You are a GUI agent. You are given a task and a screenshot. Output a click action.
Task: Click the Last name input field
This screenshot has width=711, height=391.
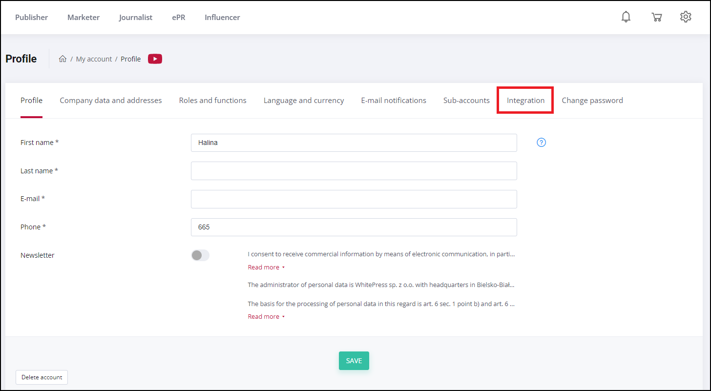[354, 171]
